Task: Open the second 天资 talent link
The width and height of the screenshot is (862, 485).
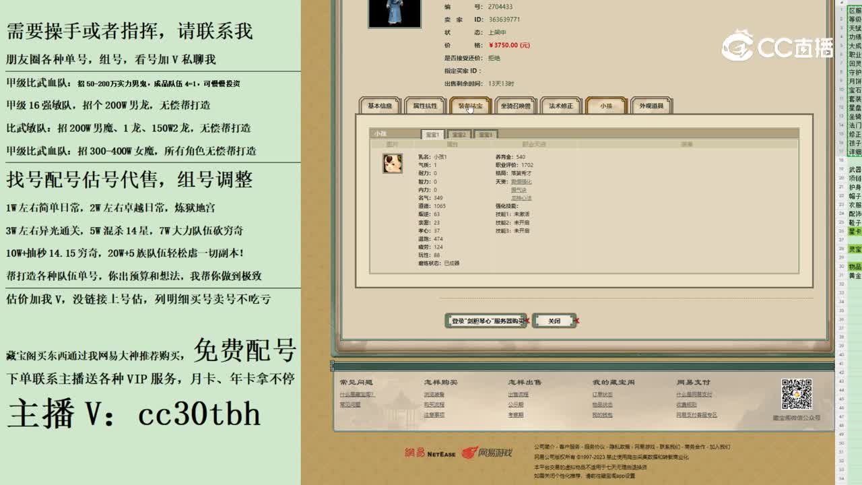Action: click(519, 190)
